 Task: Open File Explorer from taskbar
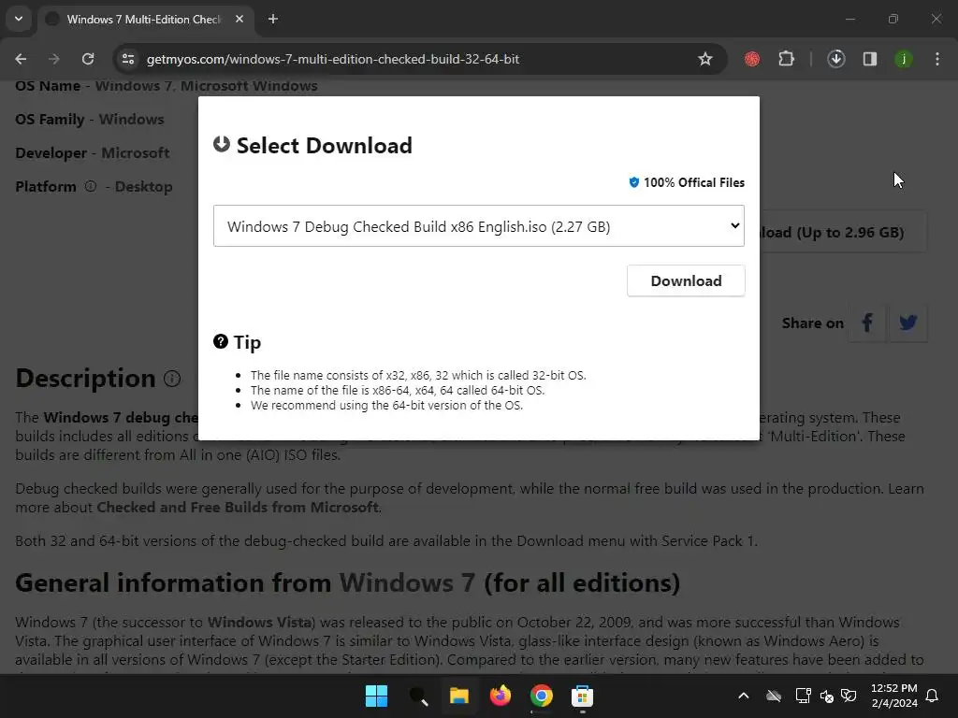(x=458, y=696)
